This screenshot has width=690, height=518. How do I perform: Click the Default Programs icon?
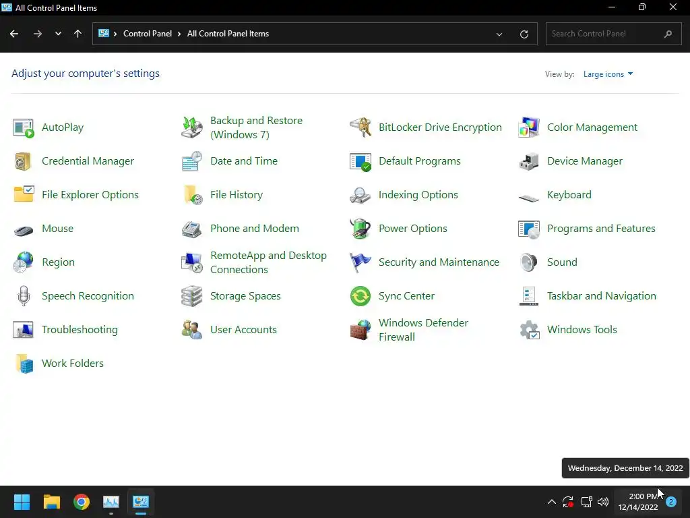point(360,161)
